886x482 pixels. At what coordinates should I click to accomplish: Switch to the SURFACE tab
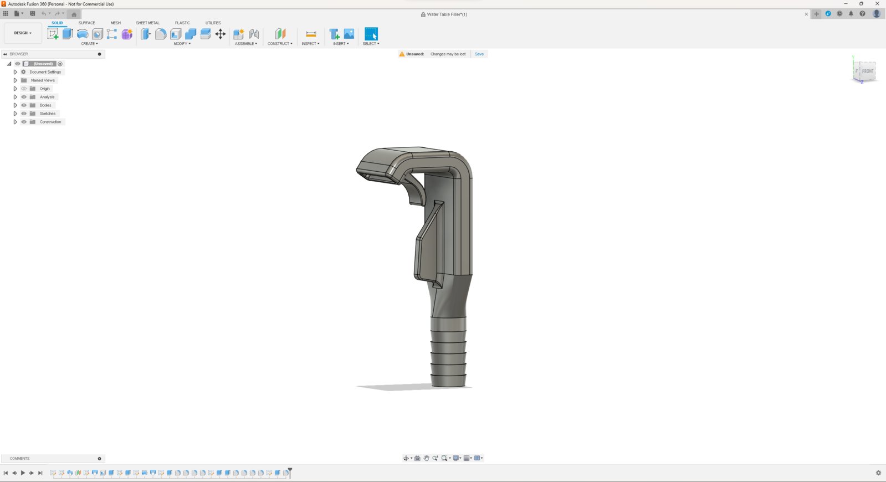(87, 23)
